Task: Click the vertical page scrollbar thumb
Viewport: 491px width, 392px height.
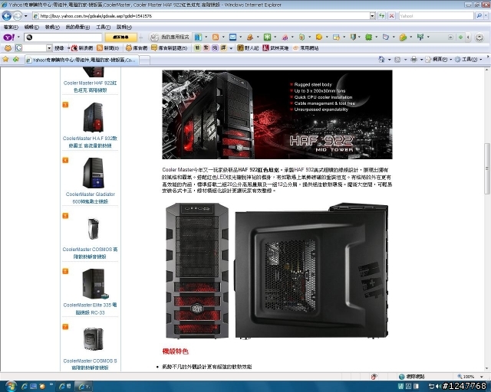Action: pyautogui.click(x=487, y=168)
